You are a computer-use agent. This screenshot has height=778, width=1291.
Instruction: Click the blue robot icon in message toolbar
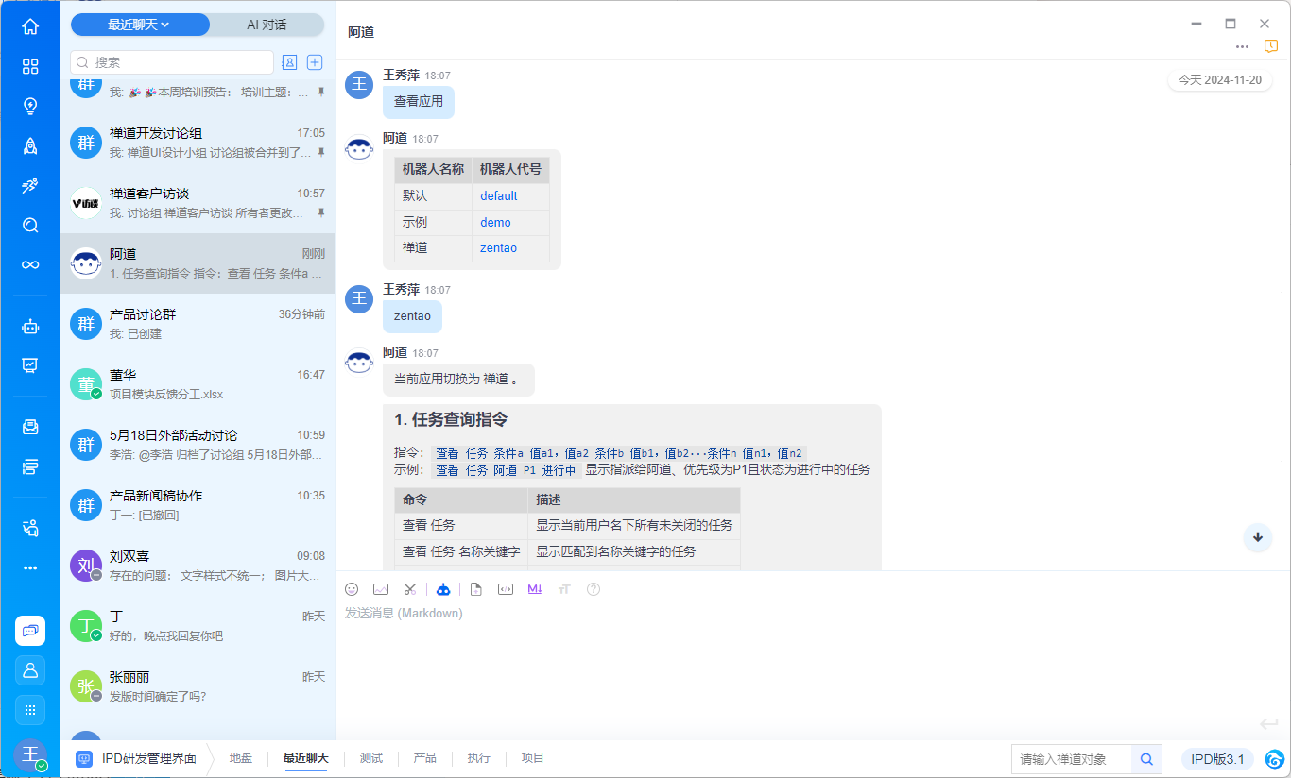[x=443, y=589]
